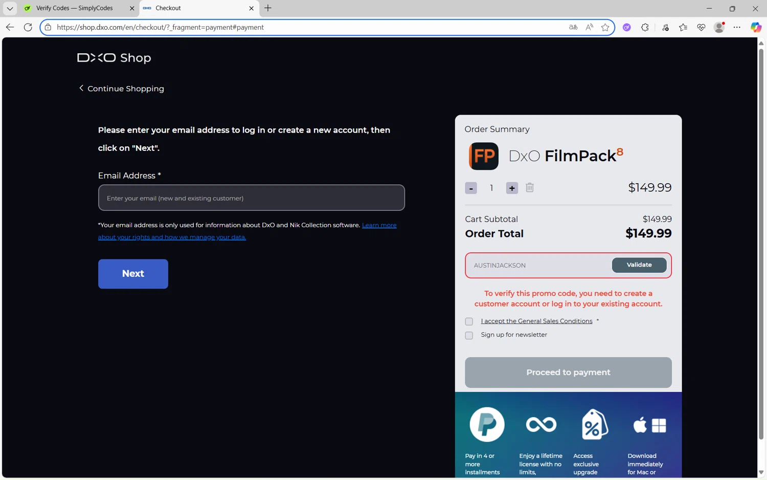Image resolution: width=767 pixels, height=480 pixels.
Task: Click the Next button
Action: [x=133, y=274]
